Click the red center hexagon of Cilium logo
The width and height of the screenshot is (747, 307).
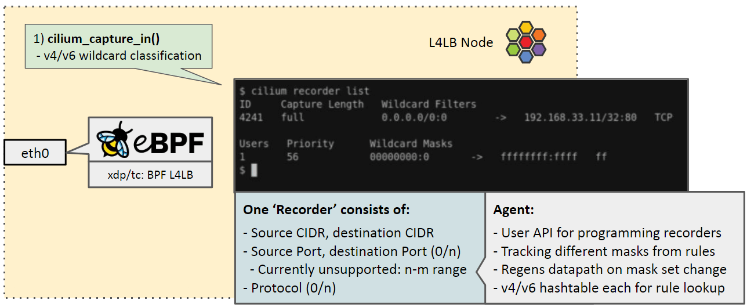click(525, 42)
